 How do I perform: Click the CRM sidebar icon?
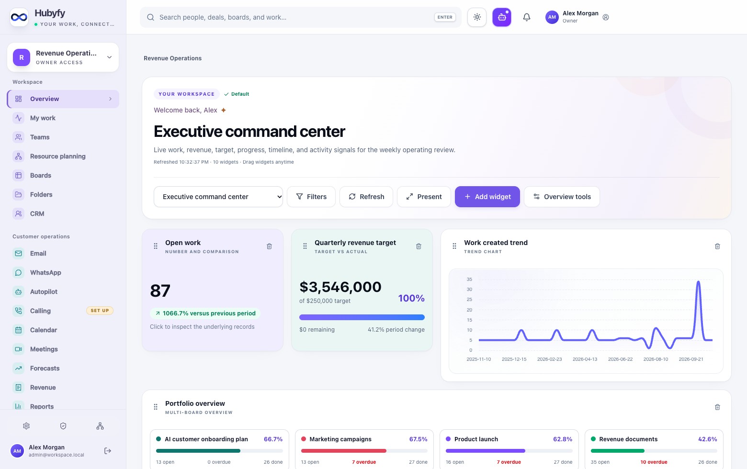(18, 214)
